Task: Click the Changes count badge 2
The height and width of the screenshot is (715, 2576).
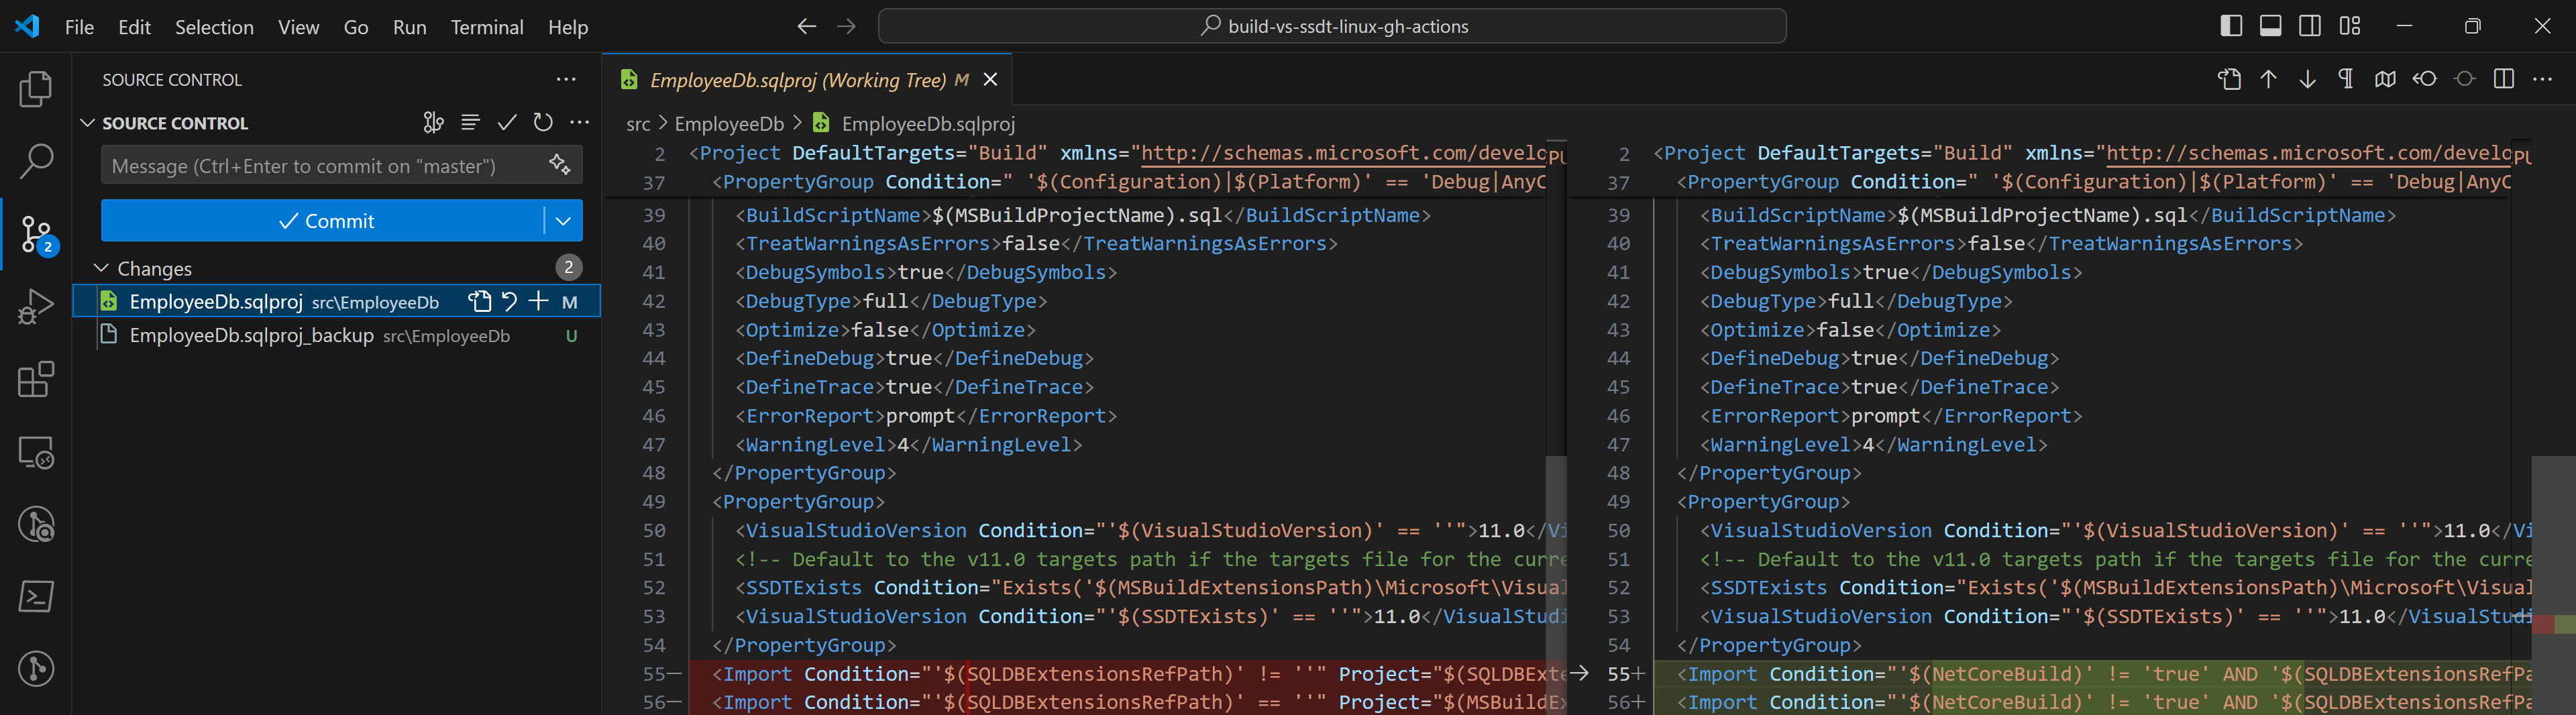Action: [x=568, y=268]
